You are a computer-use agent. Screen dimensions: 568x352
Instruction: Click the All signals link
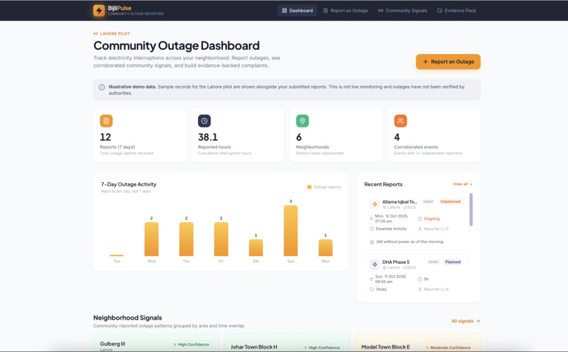(466, 321)
